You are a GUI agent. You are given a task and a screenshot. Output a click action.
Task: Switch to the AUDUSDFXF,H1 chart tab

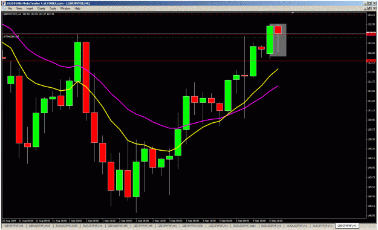tap(297, 226)
